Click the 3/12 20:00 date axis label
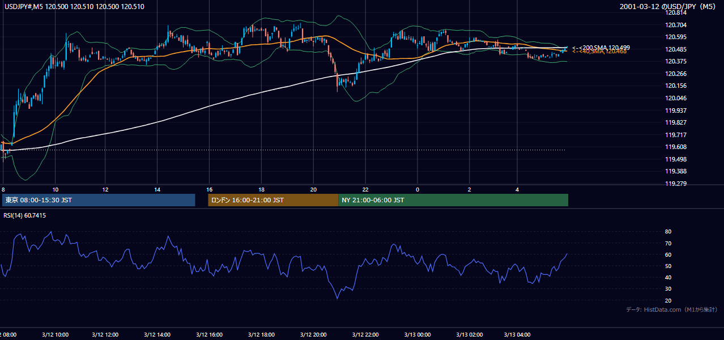Image resolution: width=724 pixels, height=340 pixels. point(314,334)
